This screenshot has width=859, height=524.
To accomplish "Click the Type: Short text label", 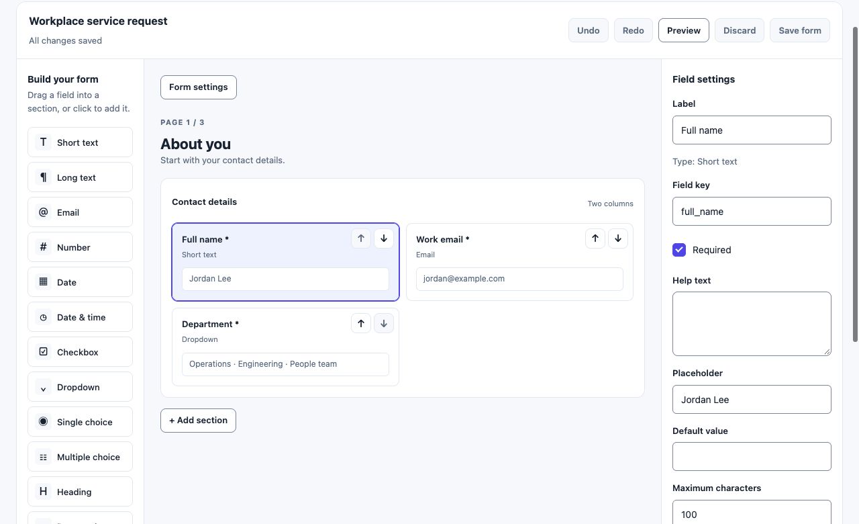I will click(x=705, y=161).
